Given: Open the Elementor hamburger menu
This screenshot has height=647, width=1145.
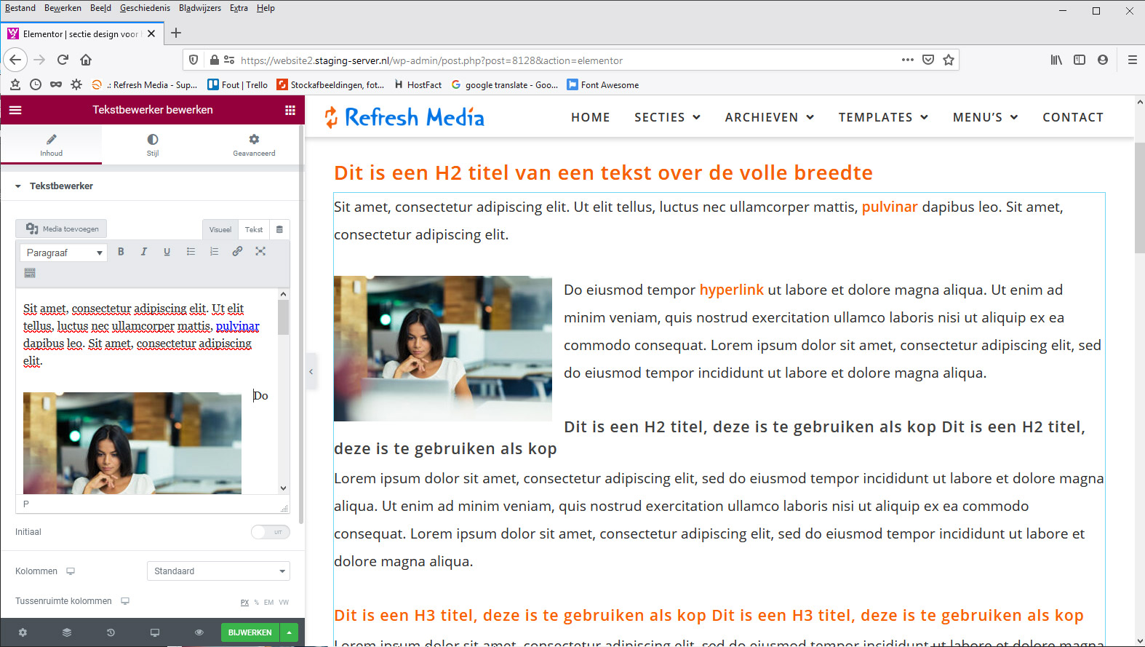Looking at the screenshot, I should coord(15,110).
